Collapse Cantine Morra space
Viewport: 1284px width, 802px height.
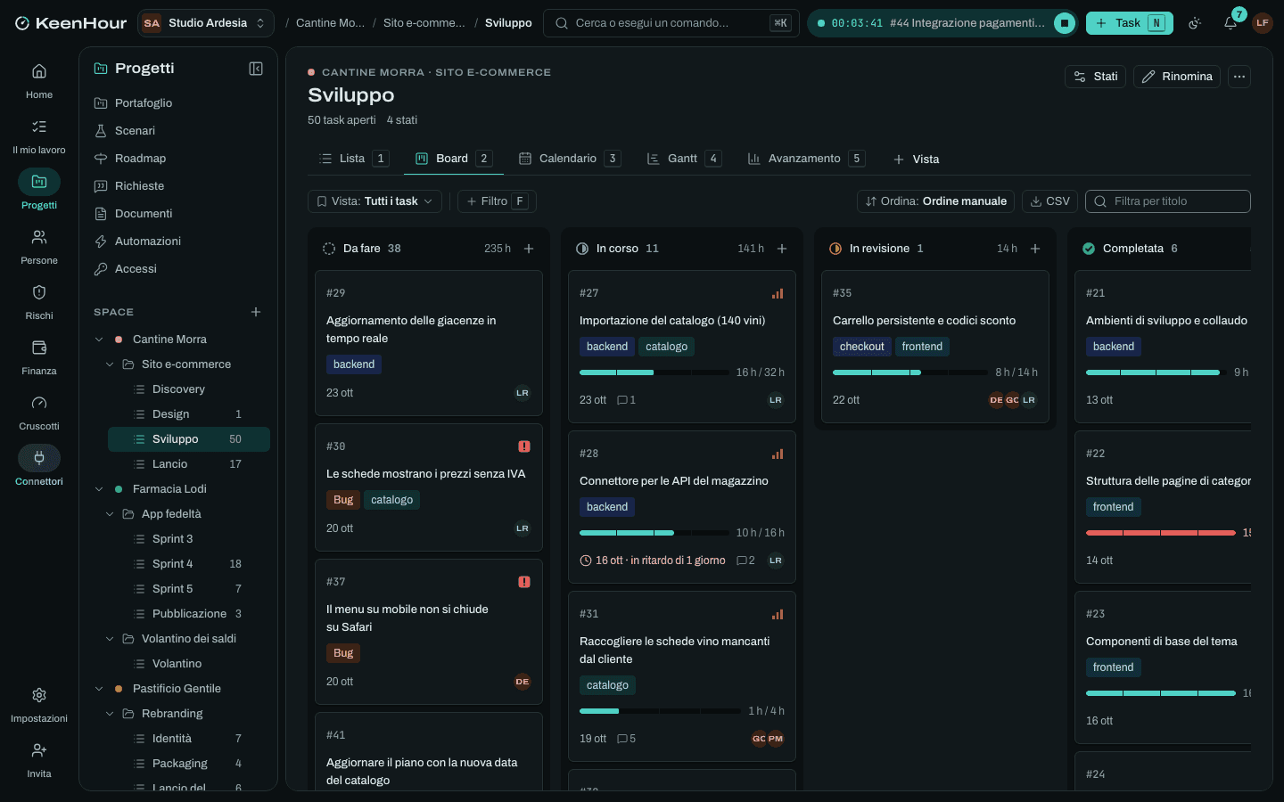pyautogui.click(x=99, y=340)
